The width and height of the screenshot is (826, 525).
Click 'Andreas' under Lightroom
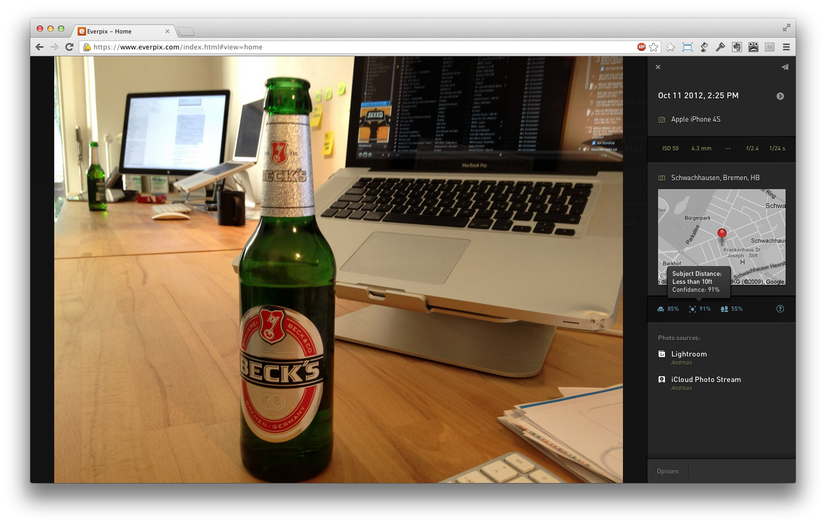[681, 363]
